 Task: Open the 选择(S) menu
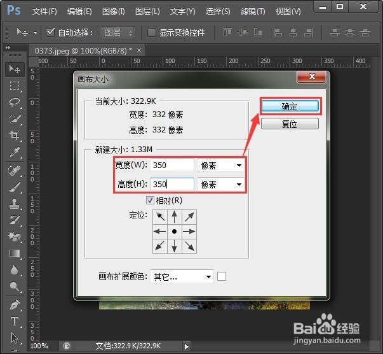(x=218, y=11)
